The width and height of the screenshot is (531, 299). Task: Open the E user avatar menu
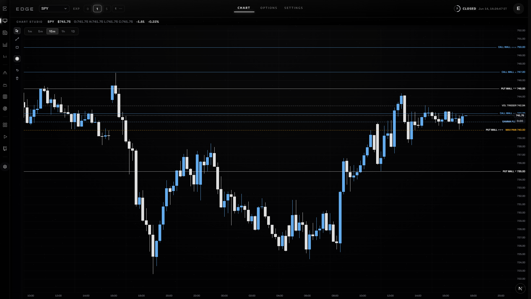pos(519,9)
